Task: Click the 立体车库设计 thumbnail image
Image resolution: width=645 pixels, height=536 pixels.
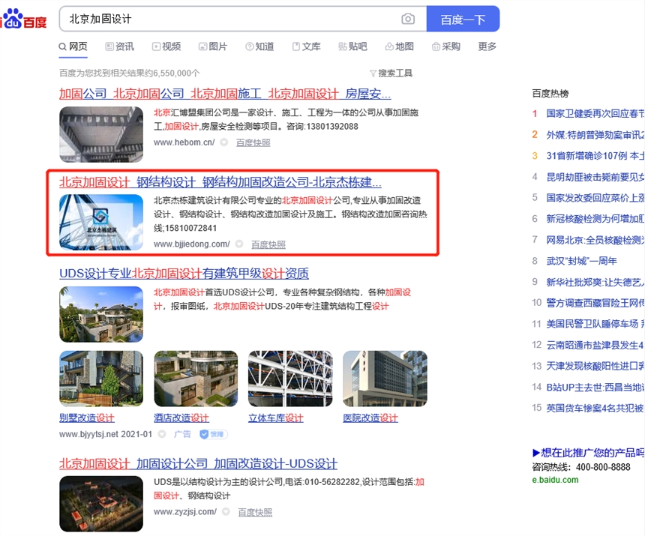Action: (x=289, y=379)
